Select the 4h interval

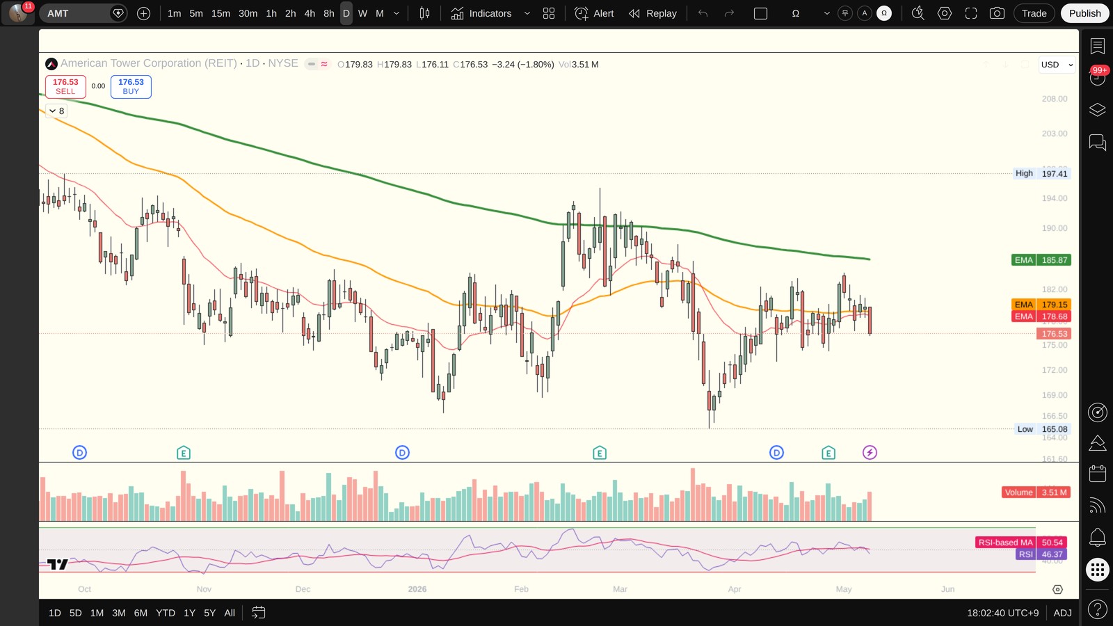(310, 13)
